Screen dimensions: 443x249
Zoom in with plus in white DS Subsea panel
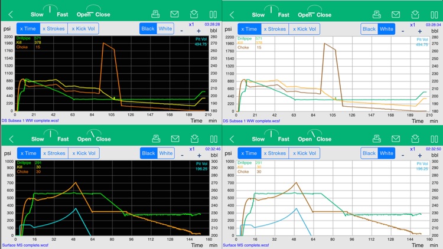pos(420,31)
